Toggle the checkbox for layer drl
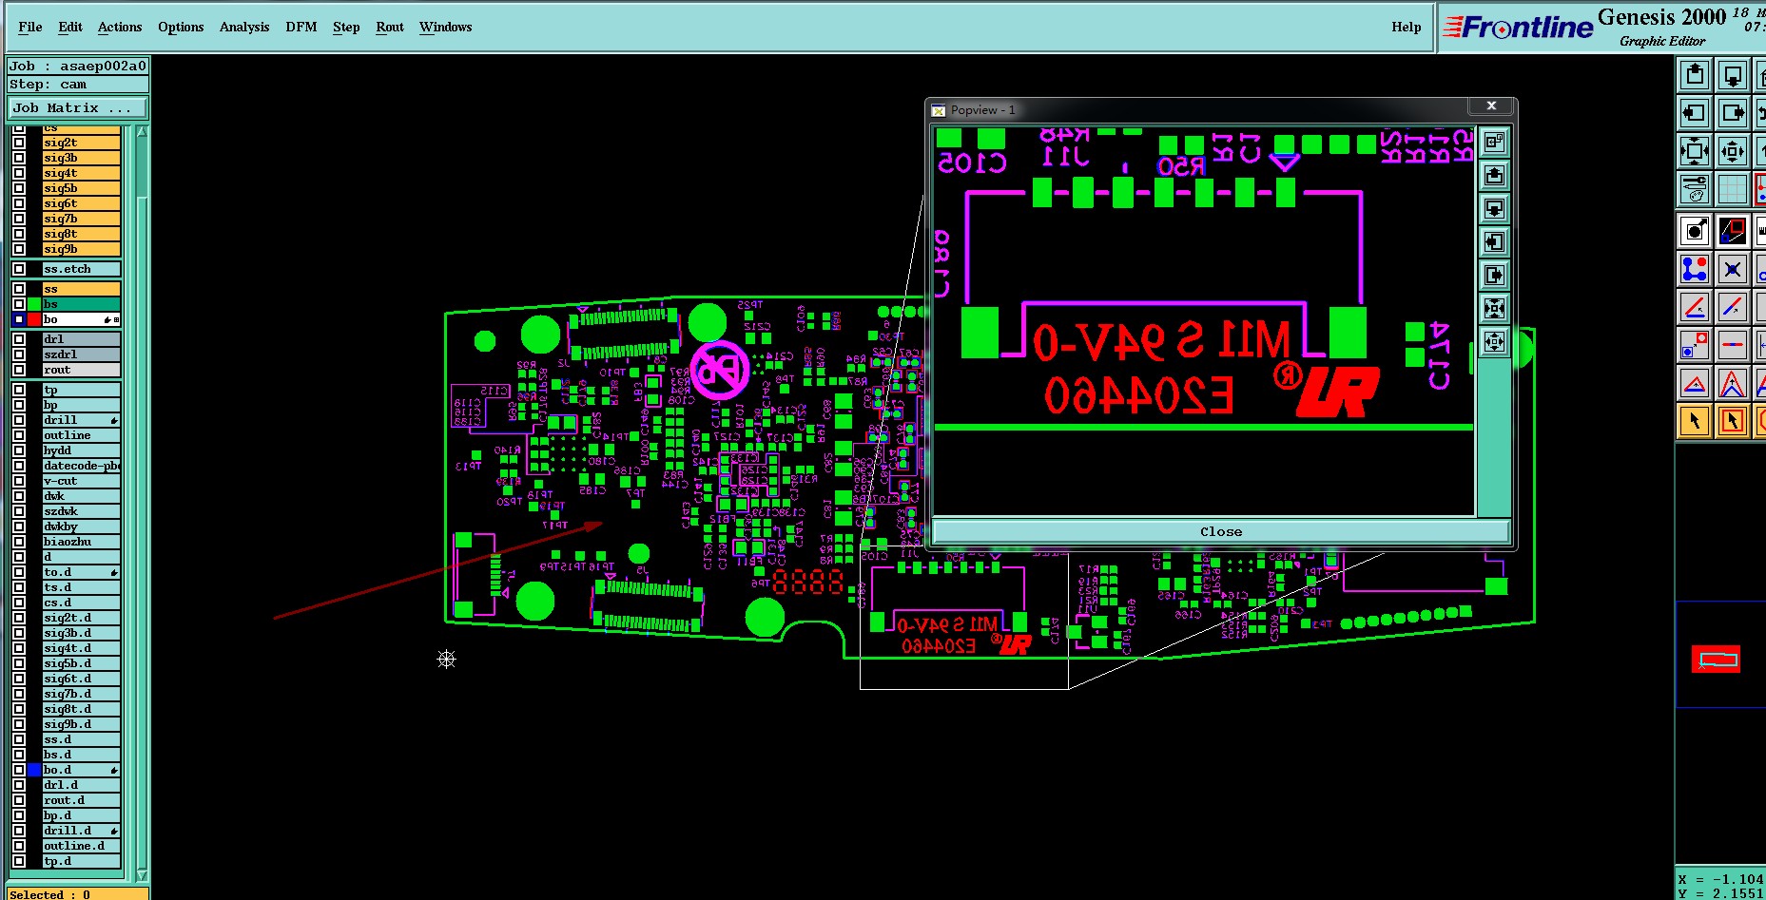Screen dimensions: 1766x900 pyautogui.click(x=19, y=339)
